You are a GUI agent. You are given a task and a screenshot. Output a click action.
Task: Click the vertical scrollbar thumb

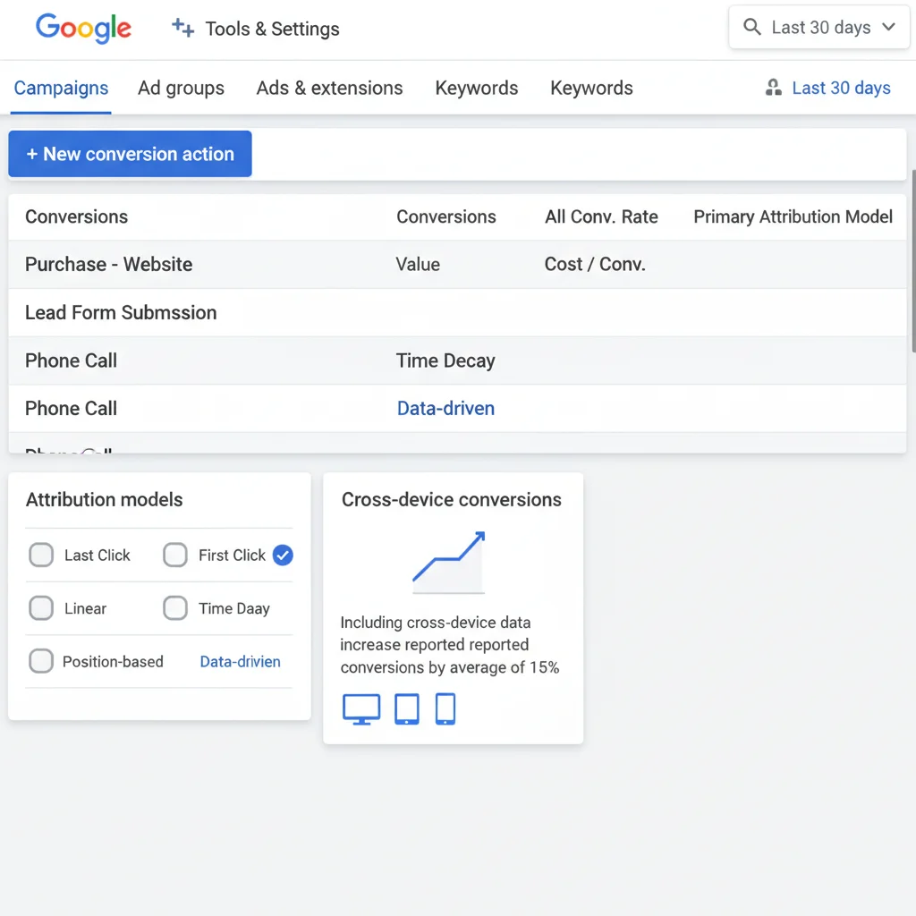[913, 261]
